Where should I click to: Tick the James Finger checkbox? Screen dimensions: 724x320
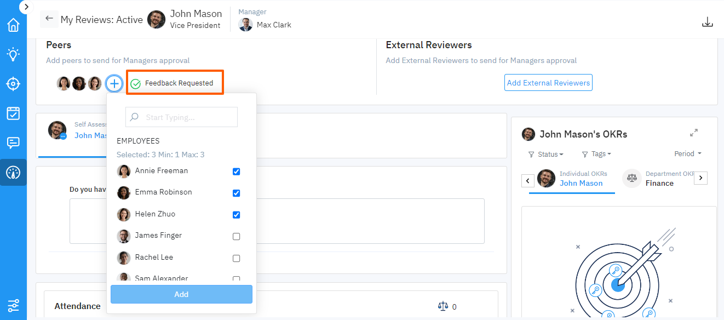pyautogui.click(x=237, y=237)
